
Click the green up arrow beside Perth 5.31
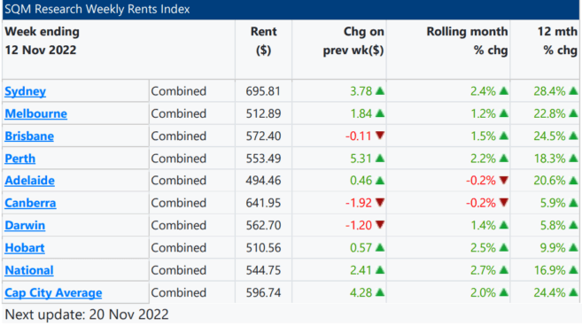380,159
